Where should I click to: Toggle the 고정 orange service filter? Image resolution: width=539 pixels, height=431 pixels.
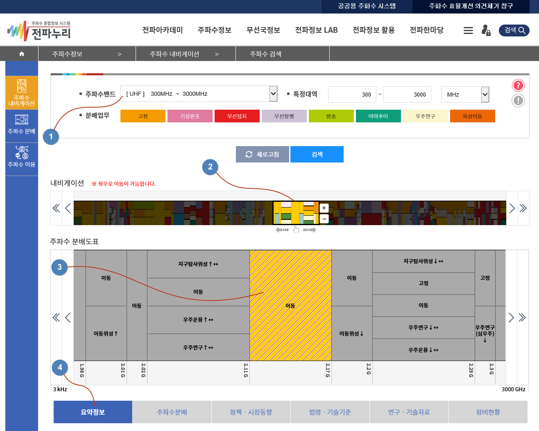(143, 116)
